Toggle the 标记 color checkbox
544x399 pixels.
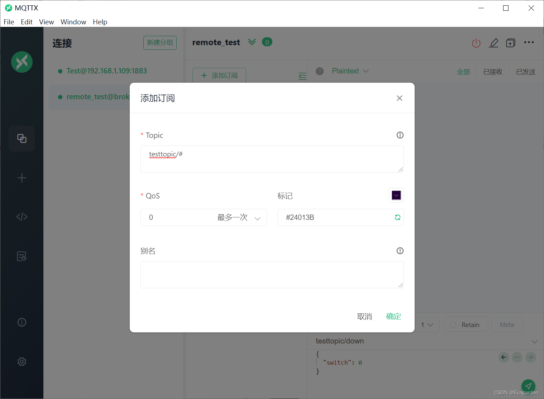click(396, 195)
